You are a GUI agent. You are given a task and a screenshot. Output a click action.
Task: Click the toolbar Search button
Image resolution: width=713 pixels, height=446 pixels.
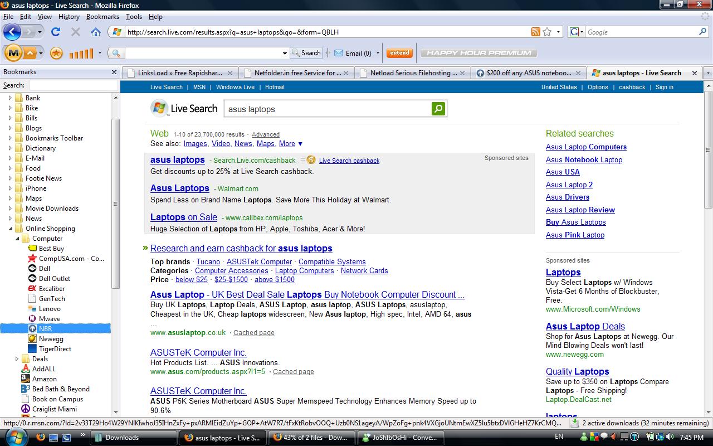[306, 53]
